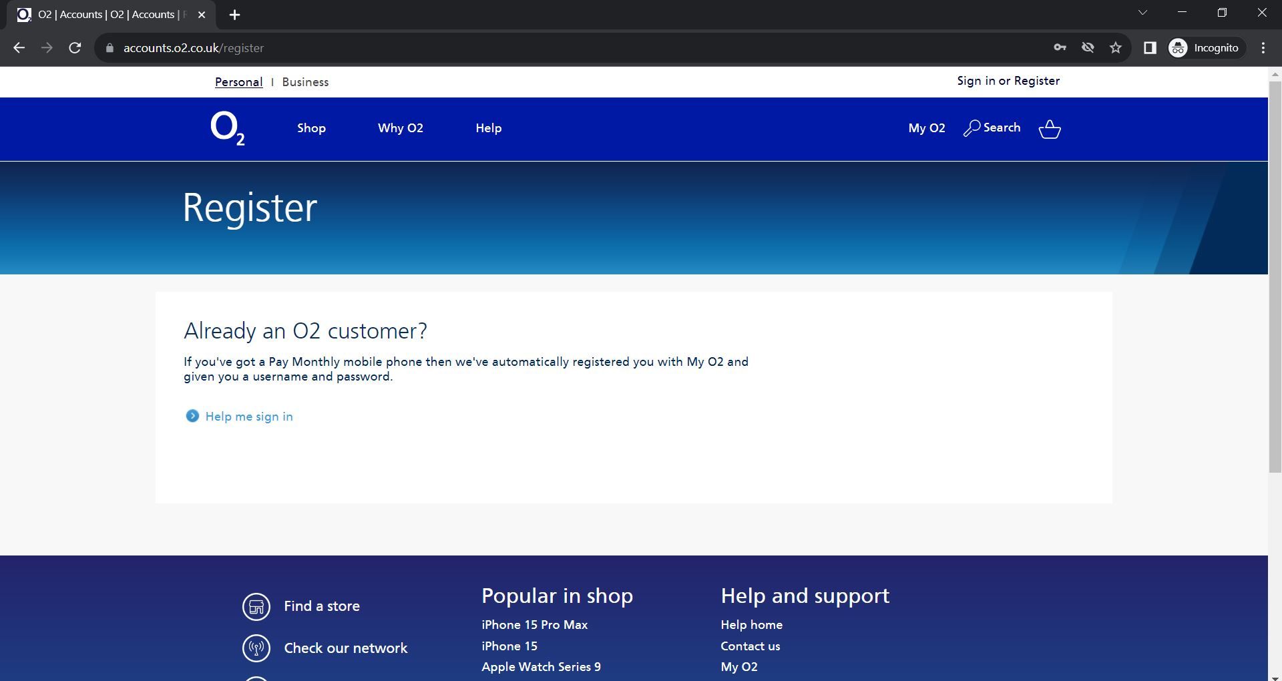Open the browser side panel icon
Viewport: 1282px width, 681px height.
point(1150,47)
